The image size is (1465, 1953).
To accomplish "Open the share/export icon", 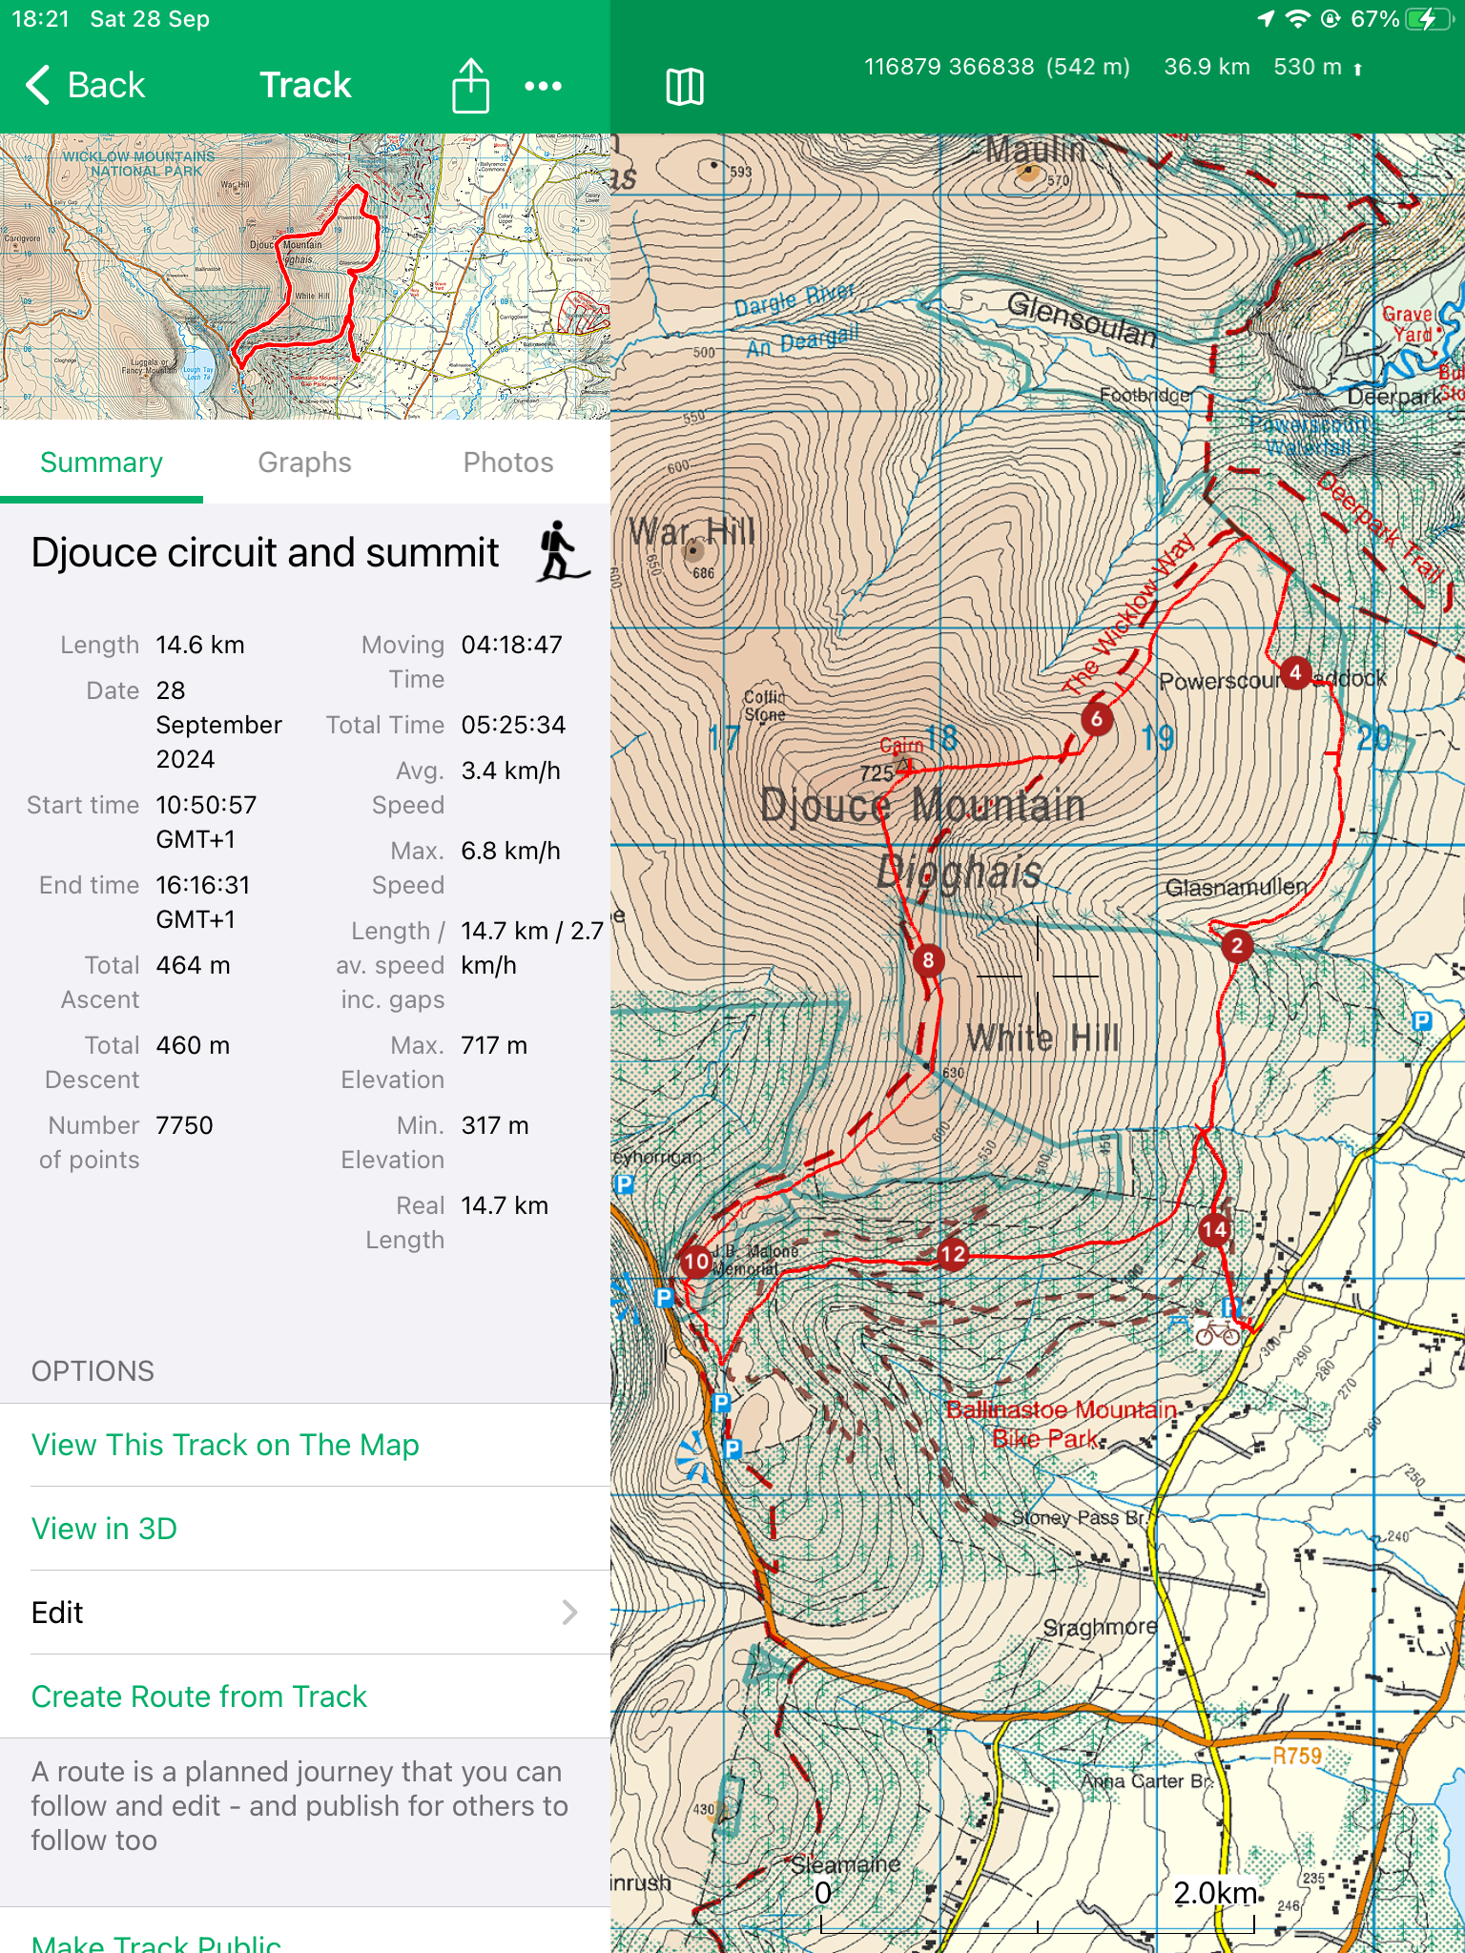I will pyautogui.click(x=470, y=86).
